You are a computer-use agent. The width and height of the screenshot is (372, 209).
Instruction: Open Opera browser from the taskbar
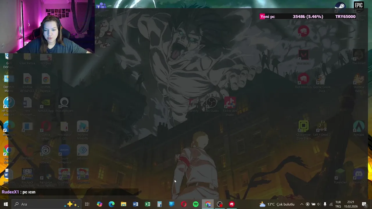click(184, 204)
